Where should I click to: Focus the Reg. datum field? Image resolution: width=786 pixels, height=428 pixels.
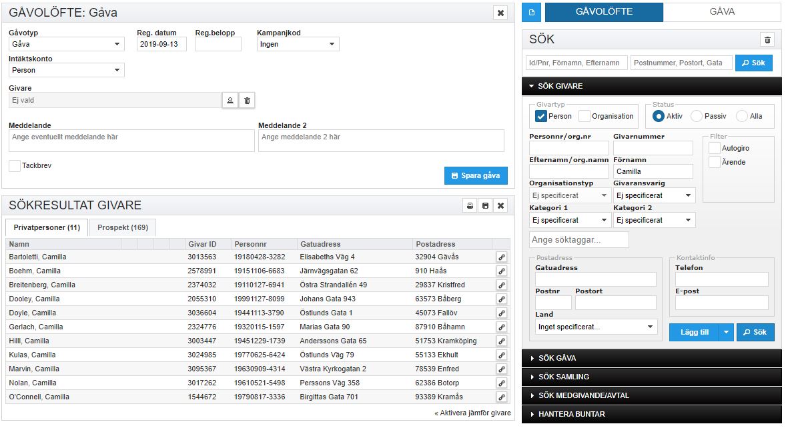[x=161, y=44]
